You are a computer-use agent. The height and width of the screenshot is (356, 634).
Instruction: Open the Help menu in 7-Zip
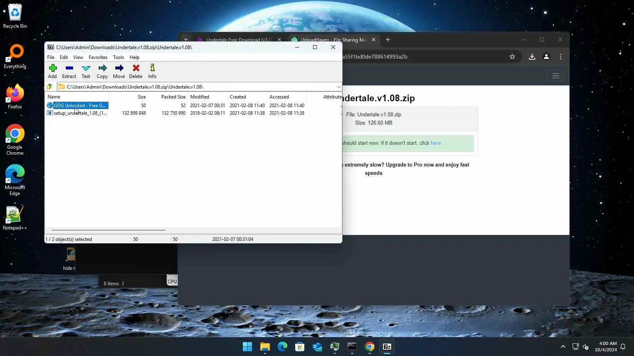tap(134, 57)
